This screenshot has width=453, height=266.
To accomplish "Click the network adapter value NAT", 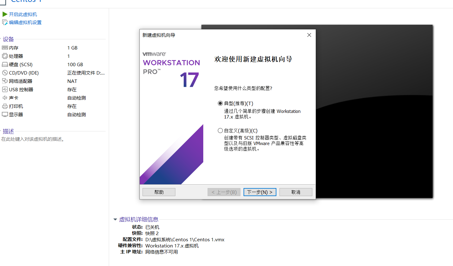I will tap(72, 81).
